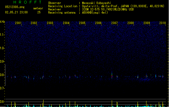Click the Receiving Location label
The width and height of the screenshot is (169, 107).
pos(63,6)
